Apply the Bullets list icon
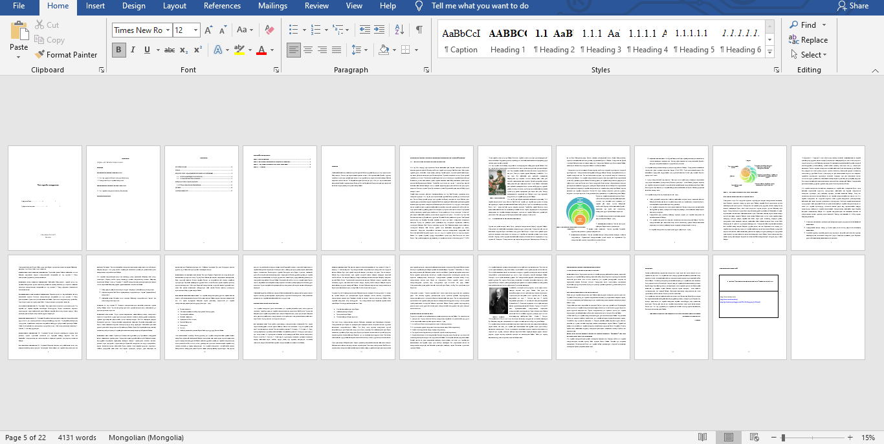Image resolution: width=884 pixels, height=444 pixels. (294, 30)
